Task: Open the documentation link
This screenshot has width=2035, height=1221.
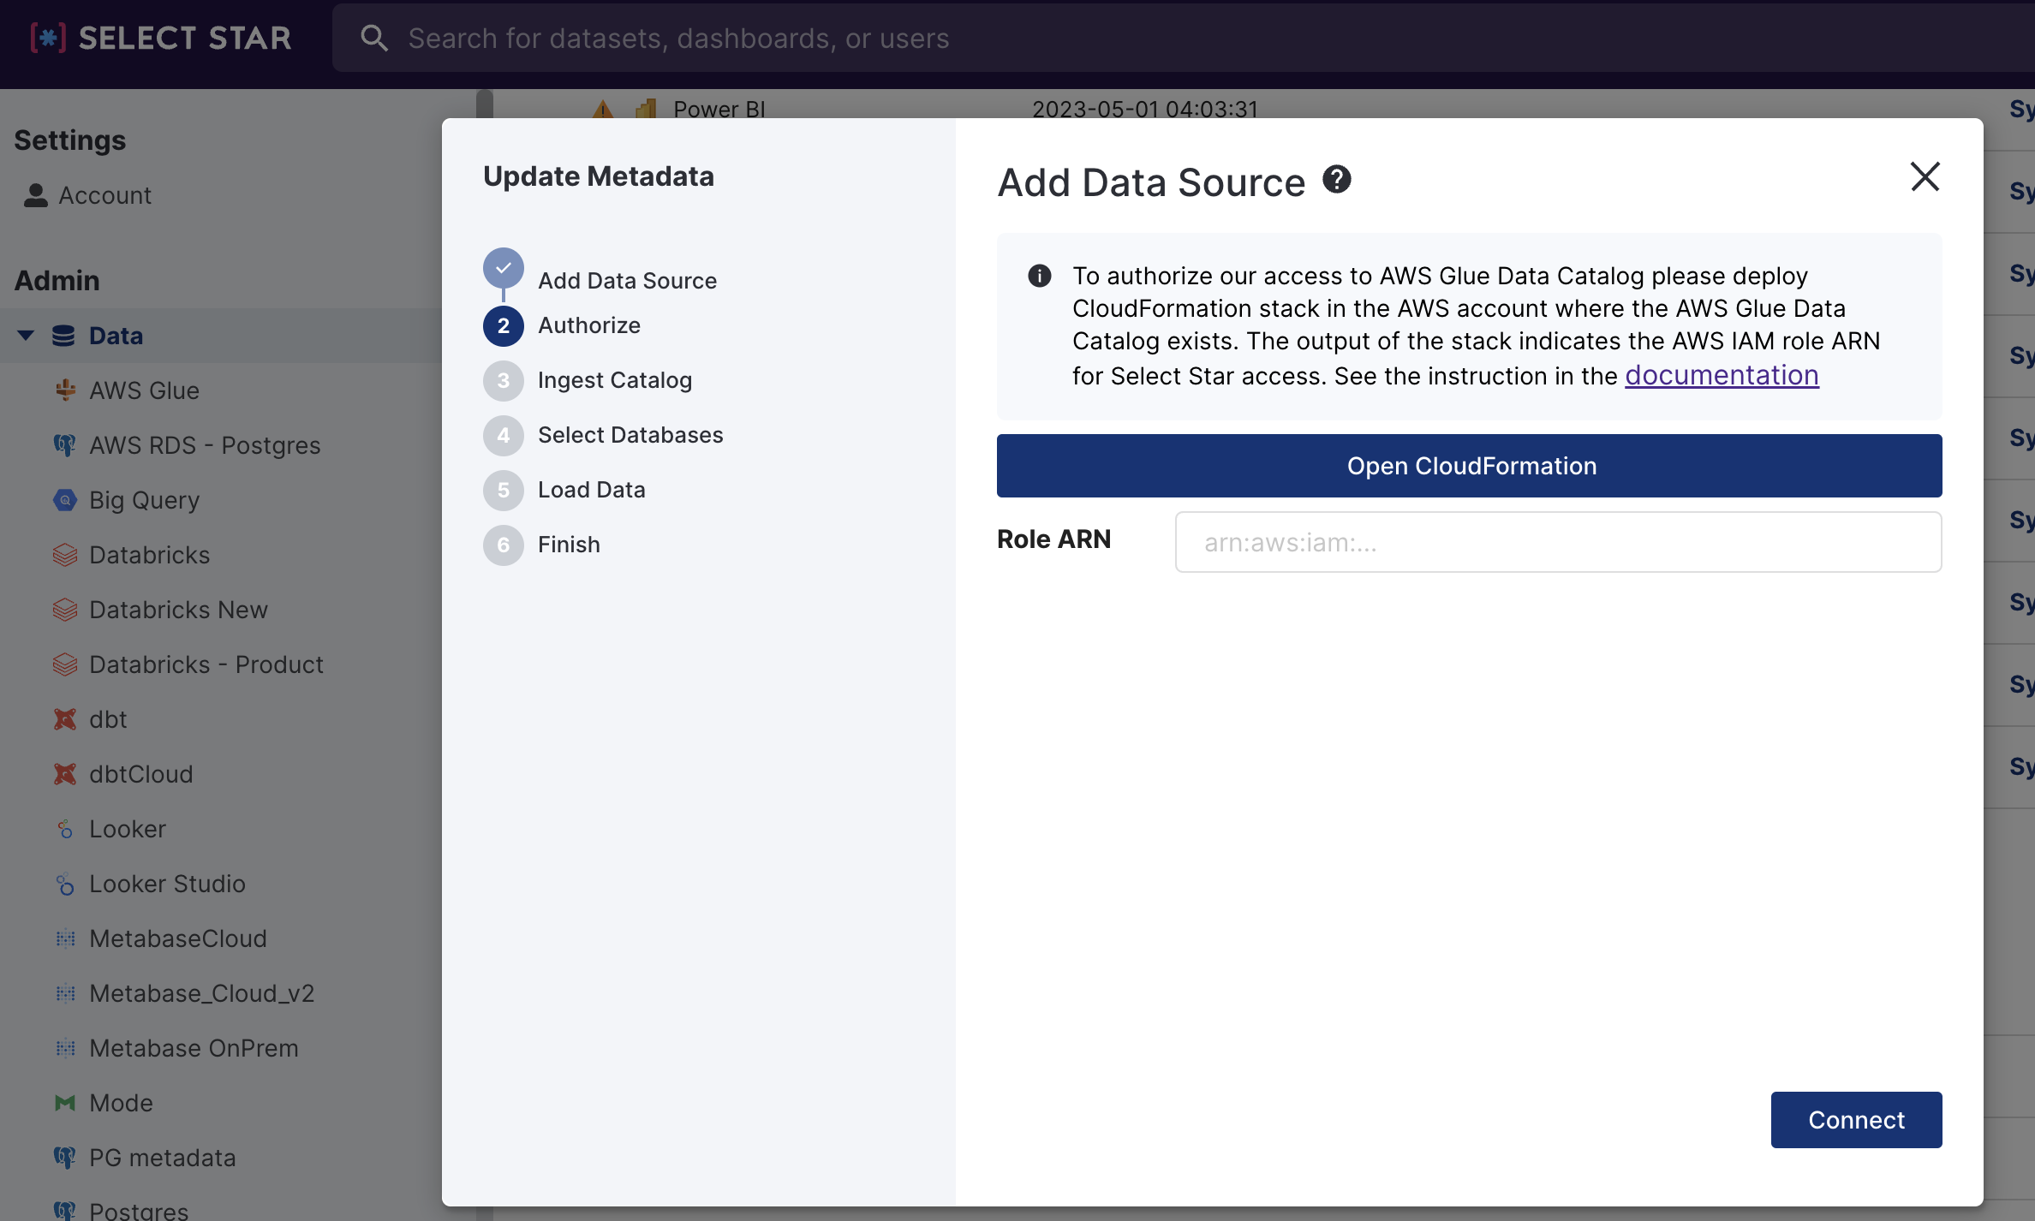Action: pos(1722,376)
